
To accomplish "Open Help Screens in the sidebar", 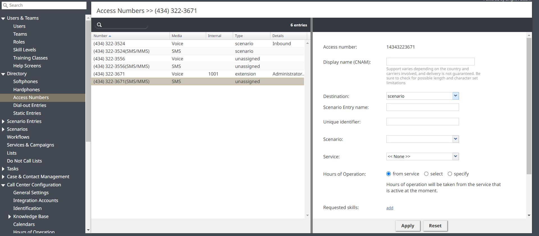I will (27, 66).
